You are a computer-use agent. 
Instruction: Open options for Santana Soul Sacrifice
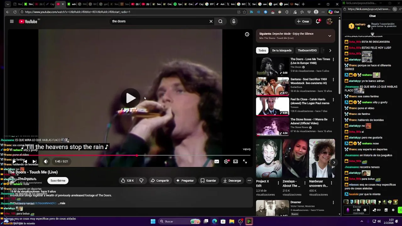click(334, 79)
